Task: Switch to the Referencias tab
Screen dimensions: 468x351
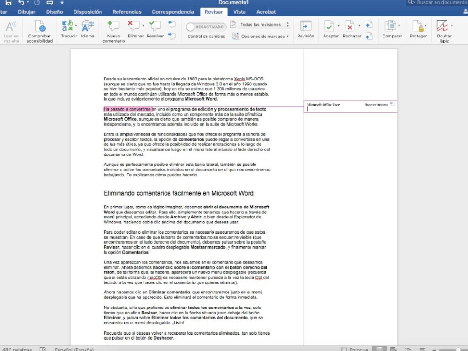Action: (x=127, y=12)
